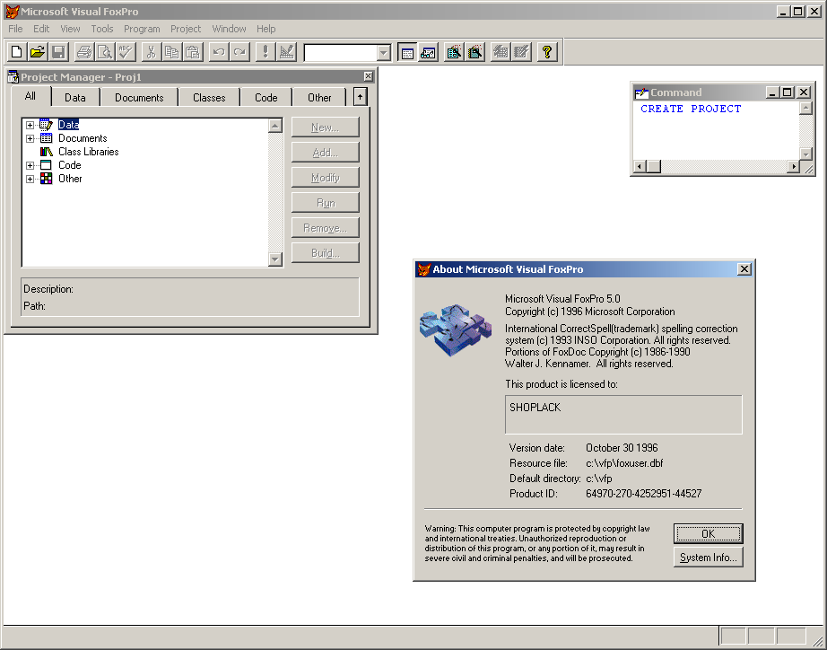827x650 pixels.
Task: Switch to the Data tab
Action: [x=74, y=98]
